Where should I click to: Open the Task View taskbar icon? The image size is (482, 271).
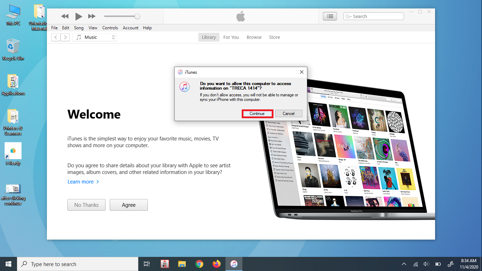click(x=147, y=264)
